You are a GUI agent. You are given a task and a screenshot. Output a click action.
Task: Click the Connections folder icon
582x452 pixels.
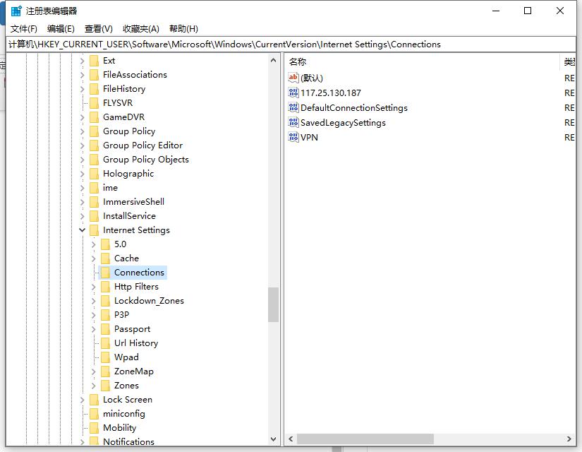[x=105, y=272]
